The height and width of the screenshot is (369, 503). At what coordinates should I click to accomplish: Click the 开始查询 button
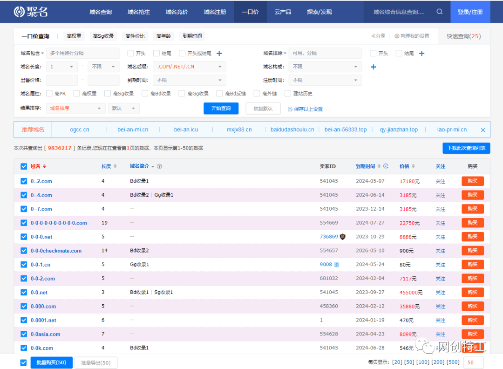pos(221,108)
